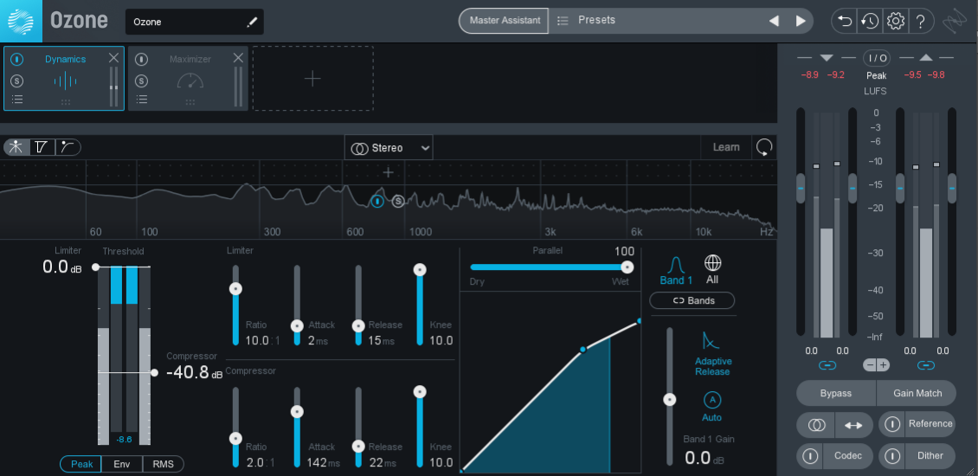Click the reset circular arrow icon

[764, 147]
